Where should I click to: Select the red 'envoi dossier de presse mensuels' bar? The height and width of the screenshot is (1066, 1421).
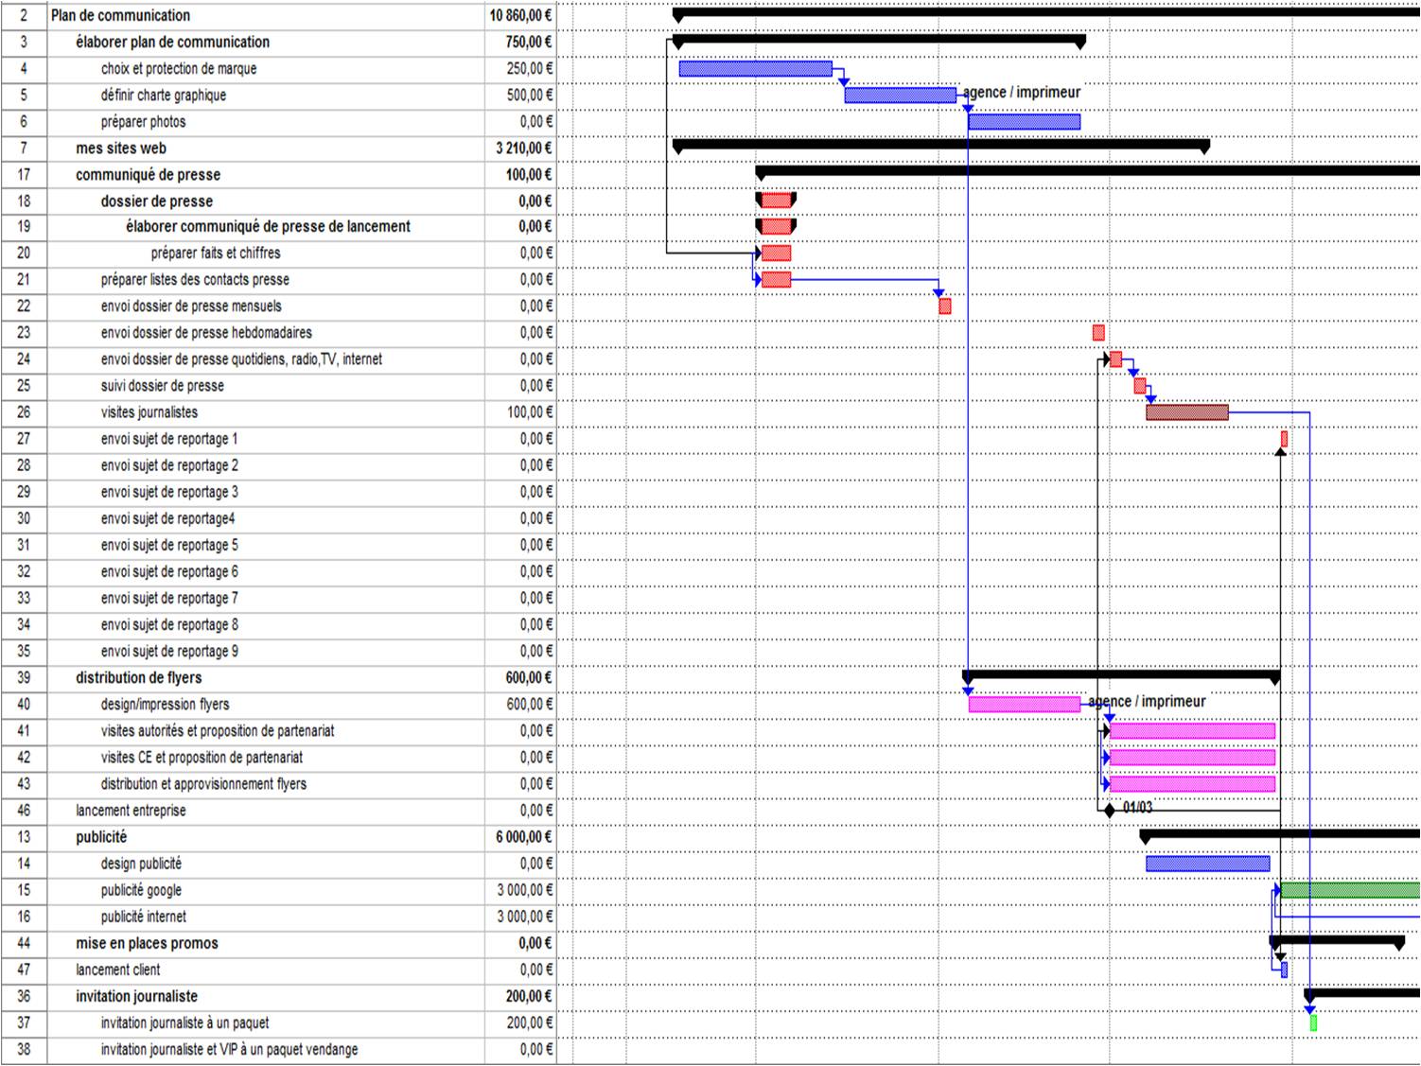945,306
